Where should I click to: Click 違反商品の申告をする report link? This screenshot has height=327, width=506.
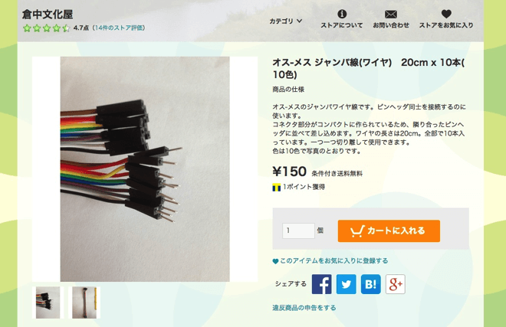tap(304, 308)
